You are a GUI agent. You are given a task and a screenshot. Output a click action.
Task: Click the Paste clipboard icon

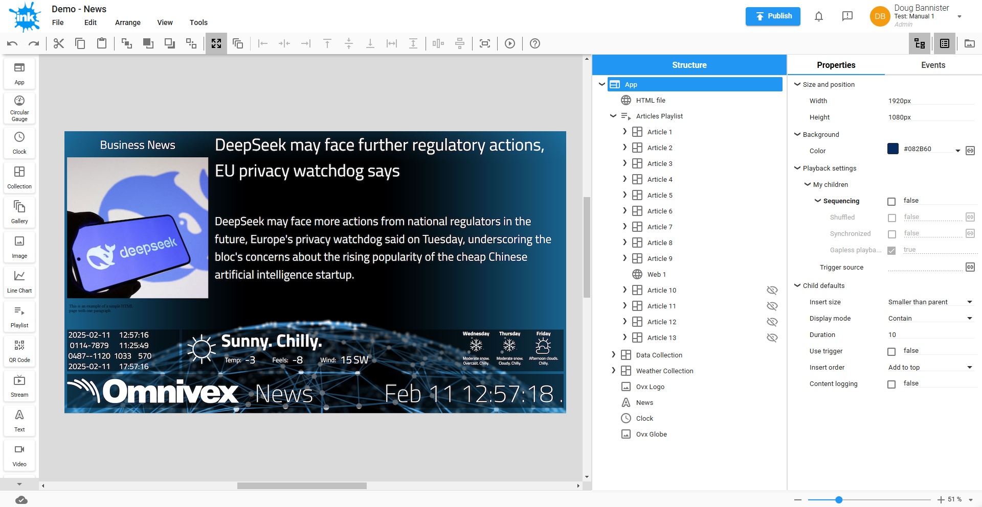[102, 43]
